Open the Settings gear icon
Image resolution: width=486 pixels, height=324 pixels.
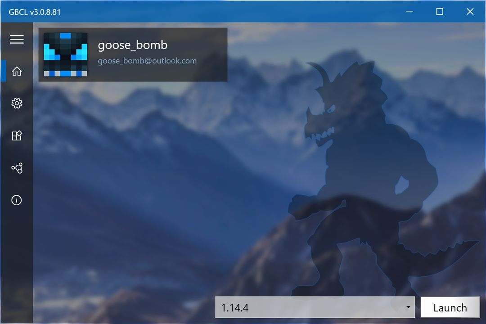17,103
